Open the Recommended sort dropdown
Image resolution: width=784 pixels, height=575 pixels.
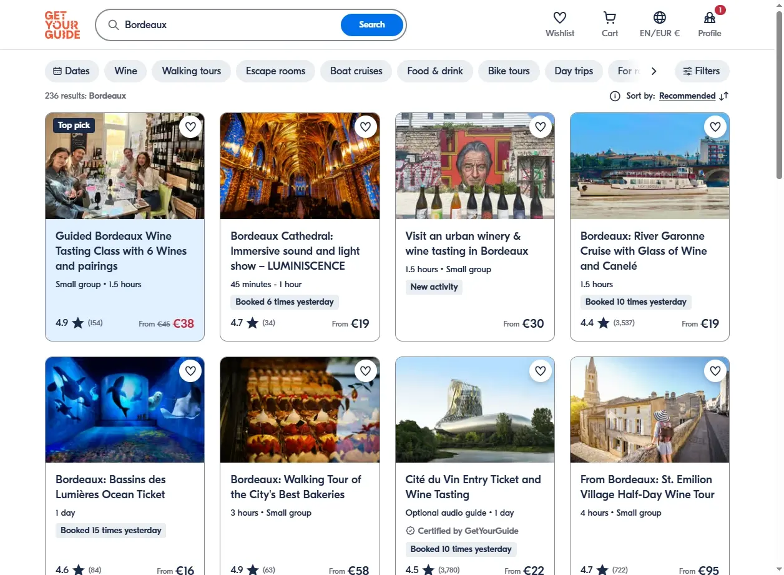click(687, 96)
